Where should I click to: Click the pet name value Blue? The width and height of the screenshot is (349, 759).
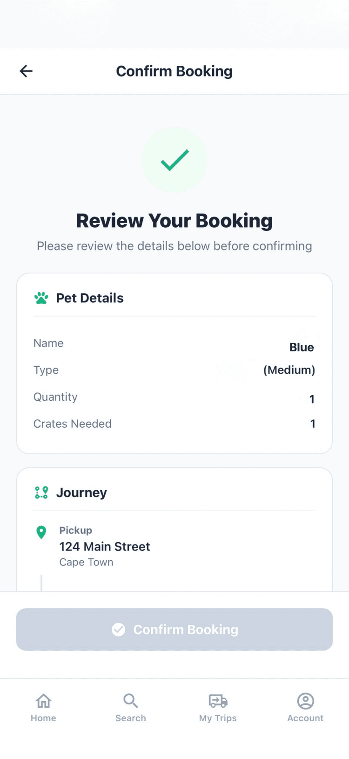click(x=302, y=348)
